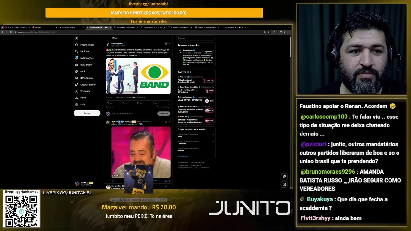Open floating Grok button bottom right
411x231 pixels.
(284, 176)
